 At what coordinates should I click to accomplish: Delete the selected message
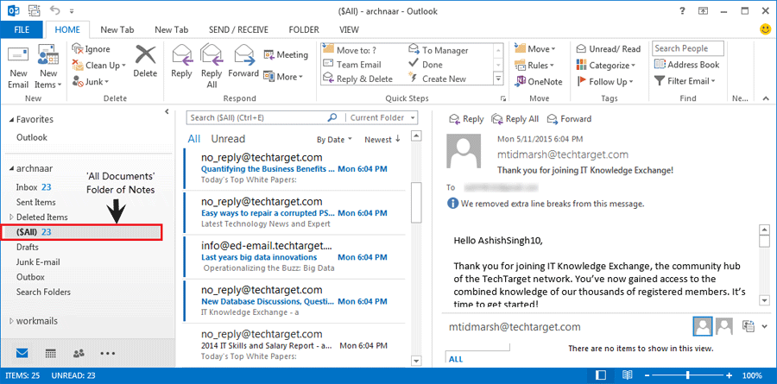click(145, 61)
